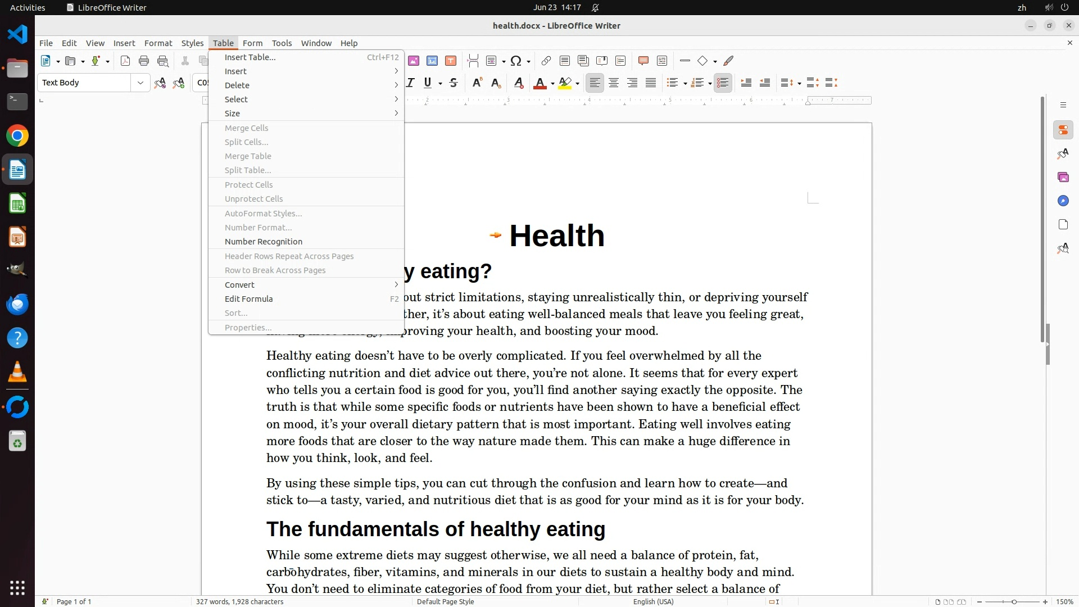Image resolution: width=1079 pixels, height=607 pixels.
Task: Click the Insert Comment icon
Action: 643,61
